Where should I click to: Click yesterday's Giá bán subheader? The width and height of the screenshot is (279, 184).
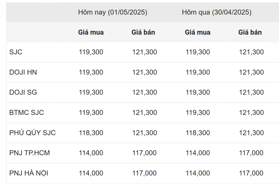(x=250, y=32)
